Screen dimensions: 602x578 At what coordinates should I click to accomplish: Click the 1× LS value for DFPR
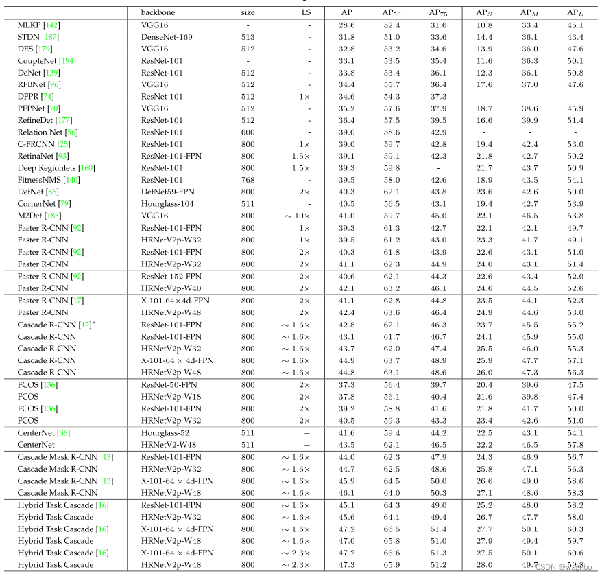tap(304, 97)
